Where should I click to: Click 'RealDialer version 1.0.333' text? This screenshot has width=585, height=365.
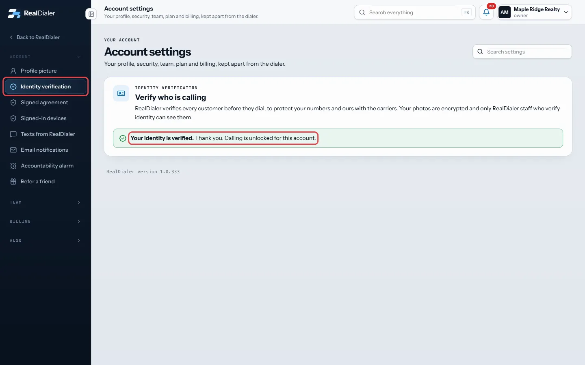pyautogui.click(x=143, y=172)
